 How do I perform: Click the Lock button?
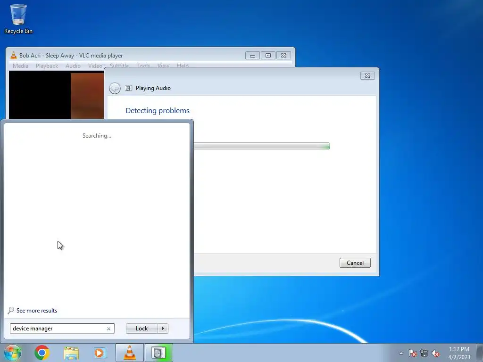pos(142,329)
